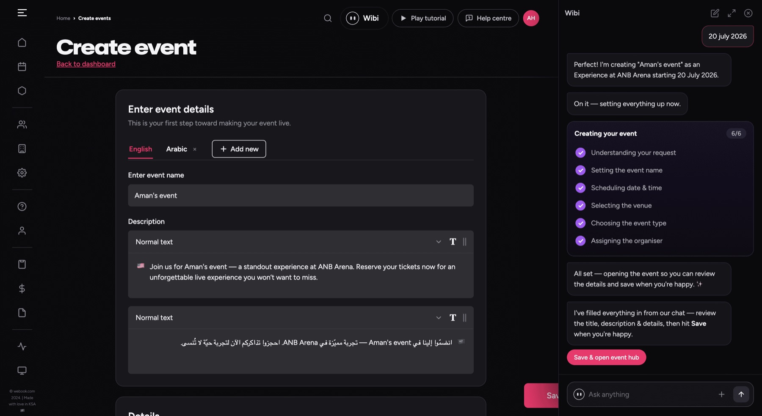The width and height of the screenshot is (762, 416).
Task: Click into the English description text area
Action: point(301,275)
